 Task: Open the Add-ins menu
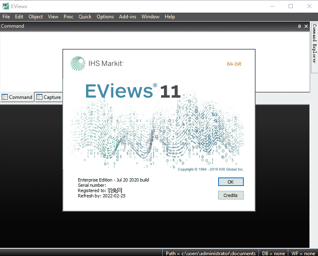[x=128, y=17]
